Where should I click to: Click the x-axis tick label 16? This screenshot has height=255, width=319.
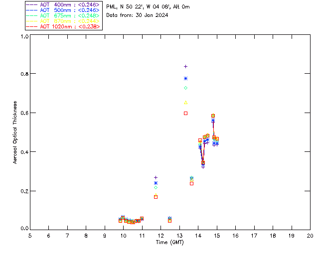[x=235, y=236]
